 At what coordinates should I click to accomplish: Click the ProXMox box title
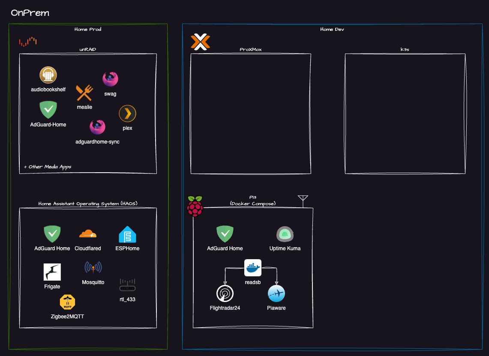pos(251,49)
